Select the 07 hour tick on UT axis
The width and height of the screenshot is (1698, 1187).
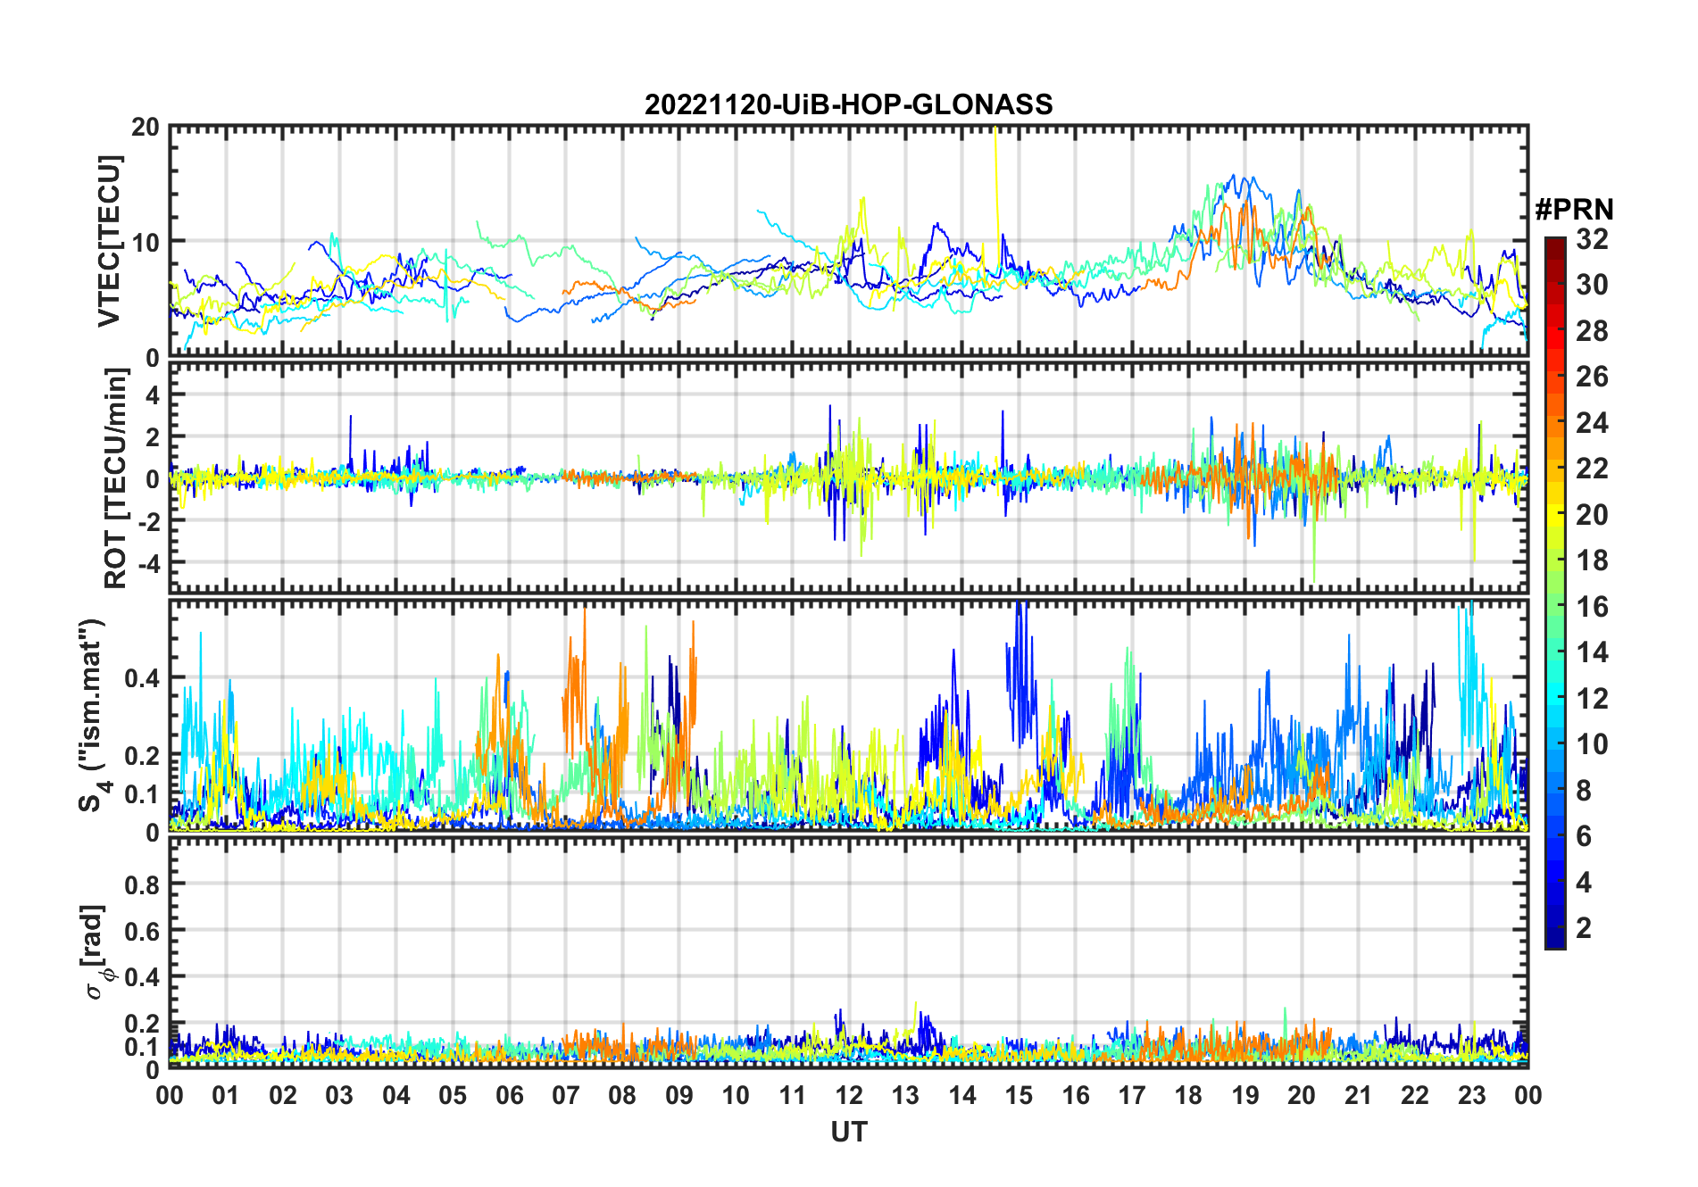566,1095
